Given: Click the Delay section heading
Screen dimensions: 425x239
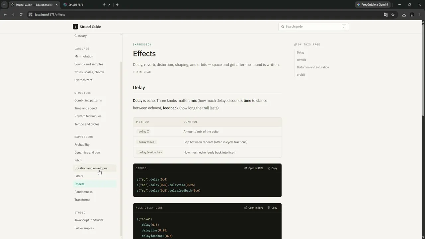Looking at the screenshot, I should point(139,88).
